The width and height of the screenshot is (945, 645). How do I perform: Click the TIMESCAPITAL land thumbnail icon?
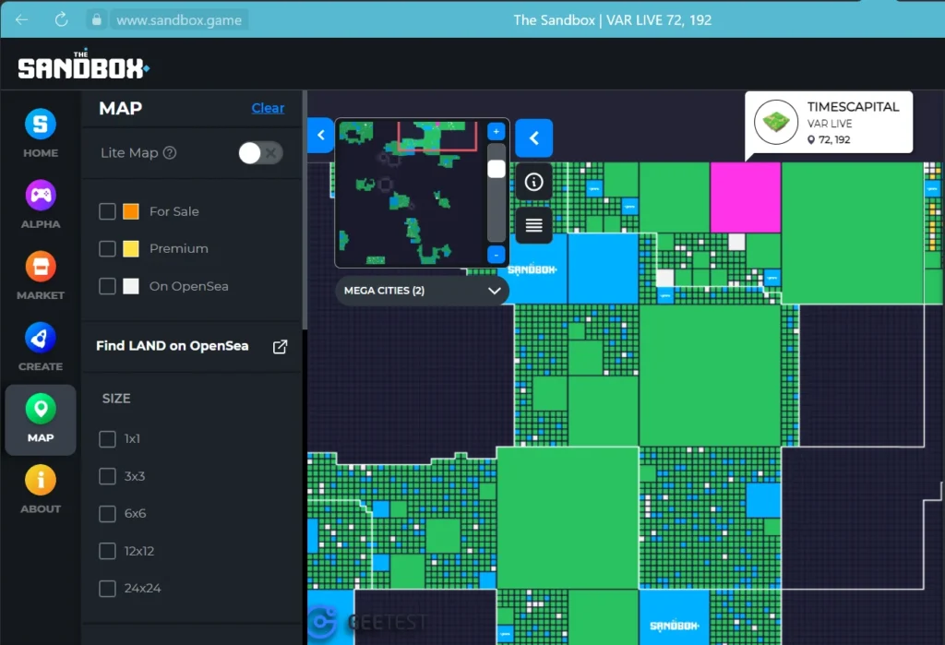pos(775,123)
